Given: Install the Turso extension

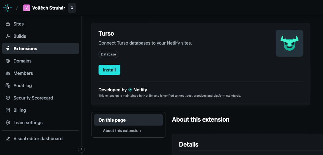Looking at the screenshot, I should [x=109, y=70].
